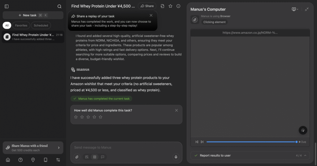This screenshot has width=317, height=166.
Task: Start voice input with microphone icon
Action: pos(176,157)
